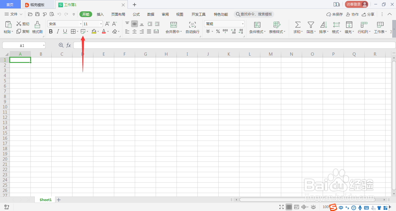Image resolution: width=396 pixels, height=211 pixels.
Task: Click the 访客登录 guest login button
Action: (x=357, y=4)
